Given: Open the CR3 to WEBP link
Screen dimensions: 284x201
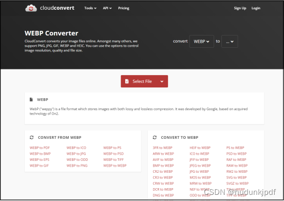Looking at the screenshot, I should (163, 178).
